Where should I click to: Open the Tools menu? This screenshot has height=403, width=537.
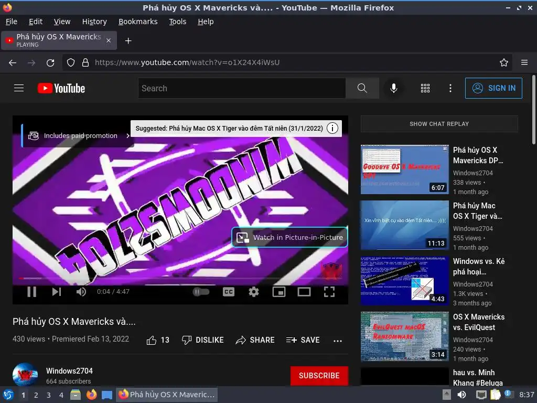tap(177, 22)
